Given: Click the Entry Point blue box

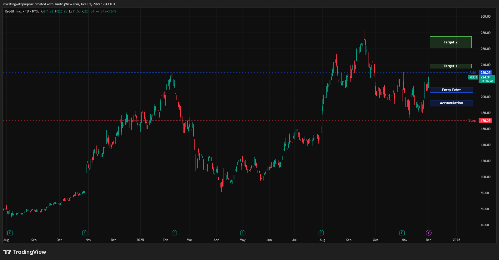Looking at the screenshot, I should click(451, 90).
